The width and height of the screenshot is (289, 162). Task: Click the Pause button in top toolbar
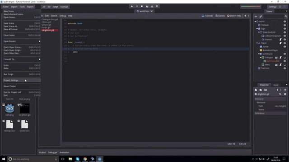(x=137, y=6)
